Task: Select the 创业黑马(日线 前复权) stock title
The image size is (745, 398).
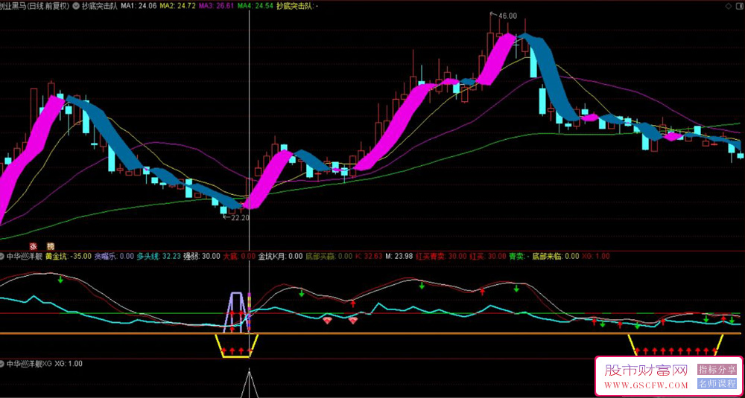Action: [34, 6]
